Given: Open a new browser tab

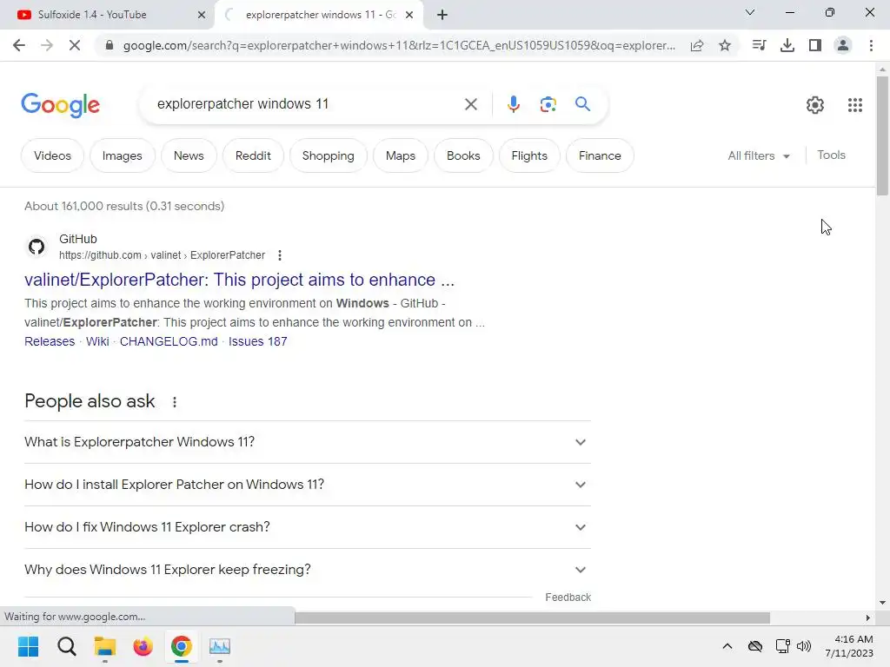Looking at the screenshot, I should coord(442,15).
